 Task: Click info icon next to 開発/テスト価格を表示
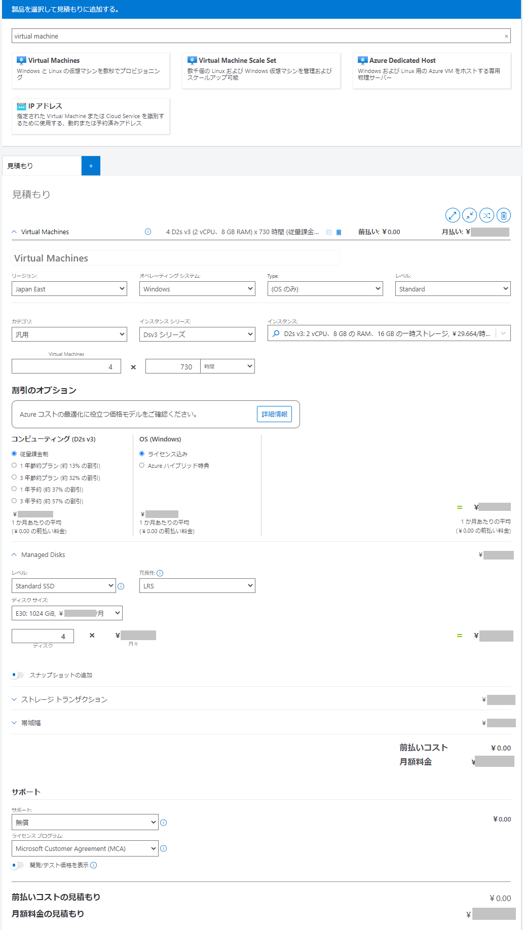coord(94,865)
